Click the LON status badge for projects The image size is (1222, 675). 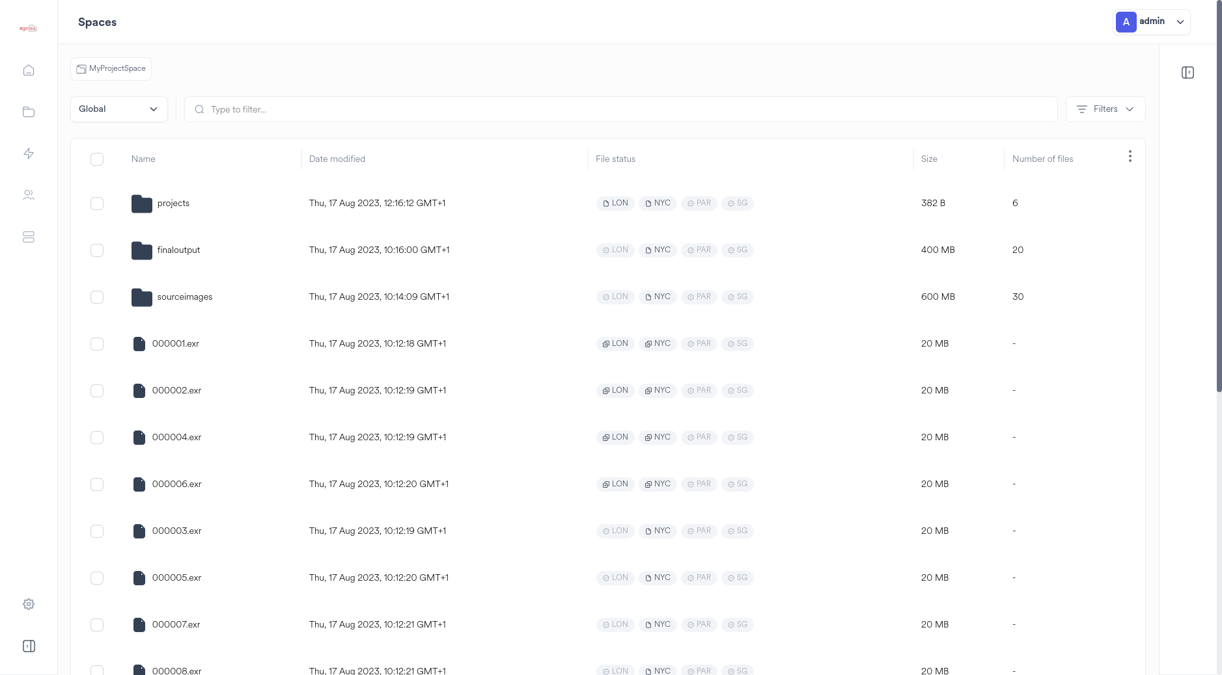[x=615, y=203]
